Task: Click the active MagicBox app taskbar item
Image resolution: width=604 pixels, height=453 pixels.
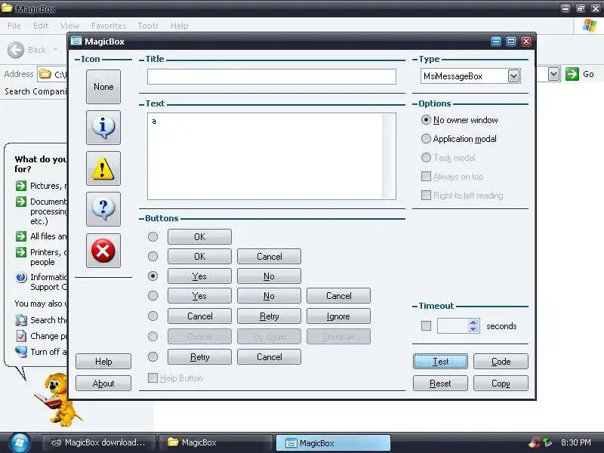Action: (x=333, y=442)
